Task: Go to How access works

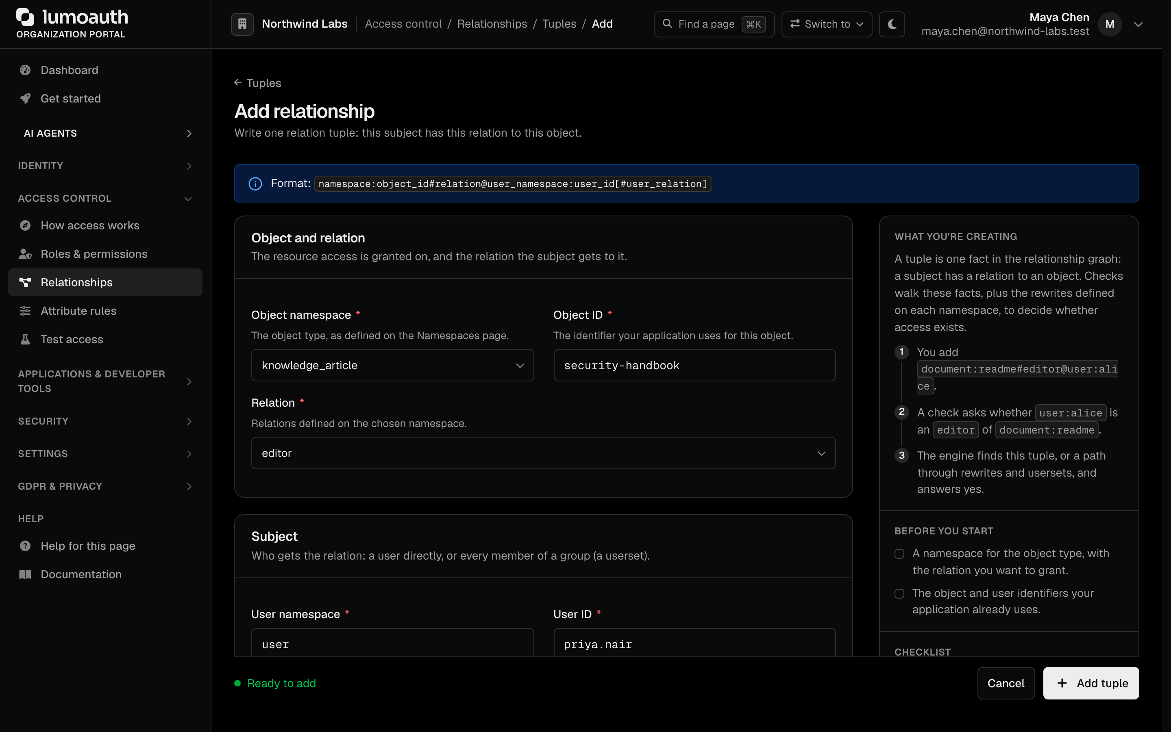Action: click(x=105, y=226)
